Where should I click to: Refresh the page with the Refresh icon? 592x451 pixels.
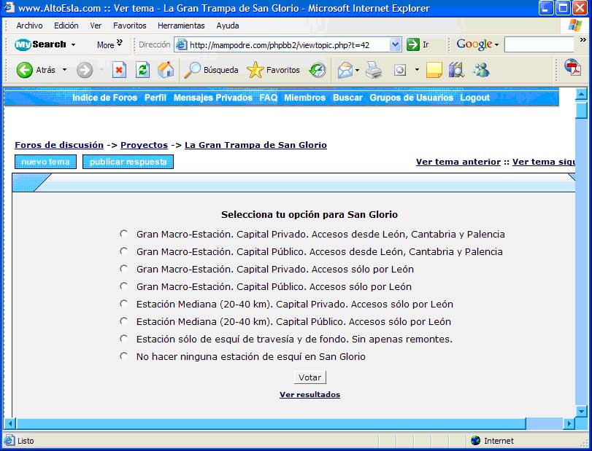pyautogui.click(x=143, y=70)
